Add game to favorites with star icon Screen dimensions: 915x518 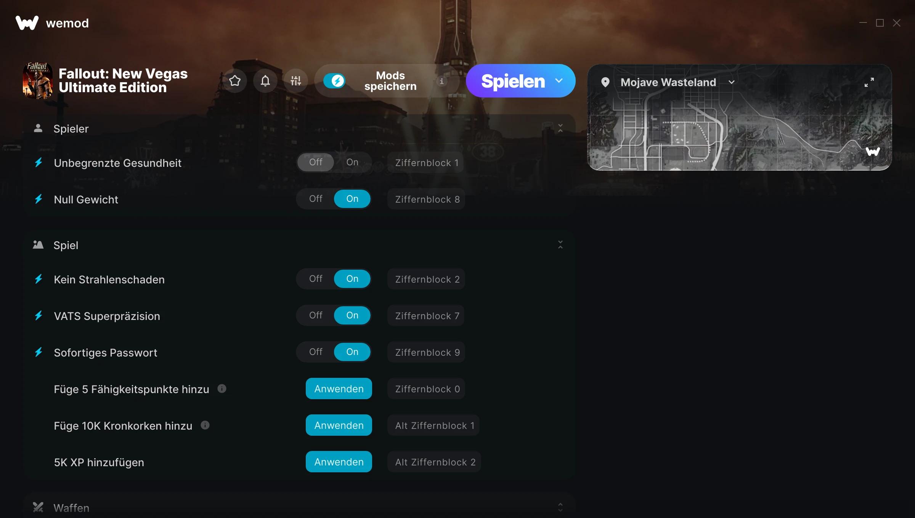pyautogui.click(x=235, y=81)
